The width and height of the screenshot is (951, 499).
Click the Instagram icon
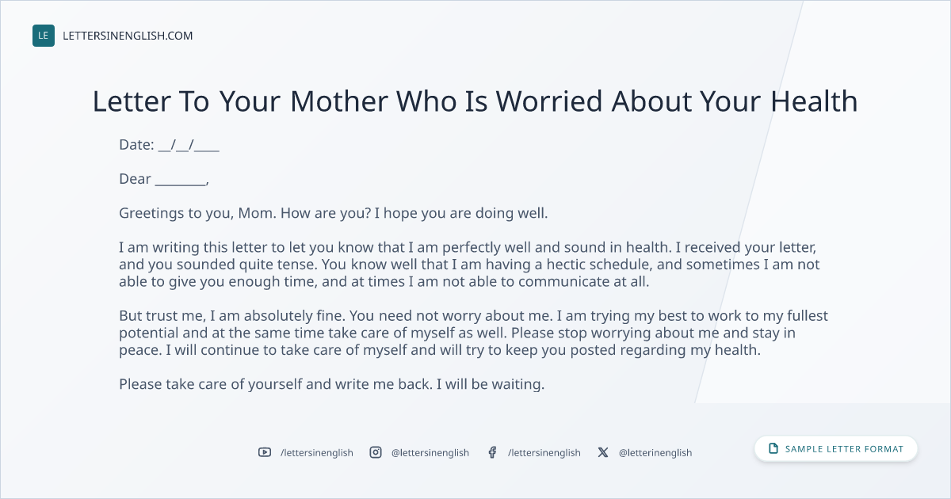point(376,452)
